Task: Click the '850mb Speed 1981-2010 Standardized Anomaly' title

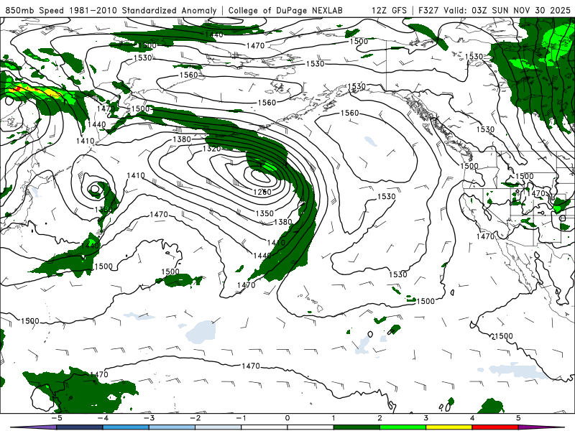Action: (111, 10)
